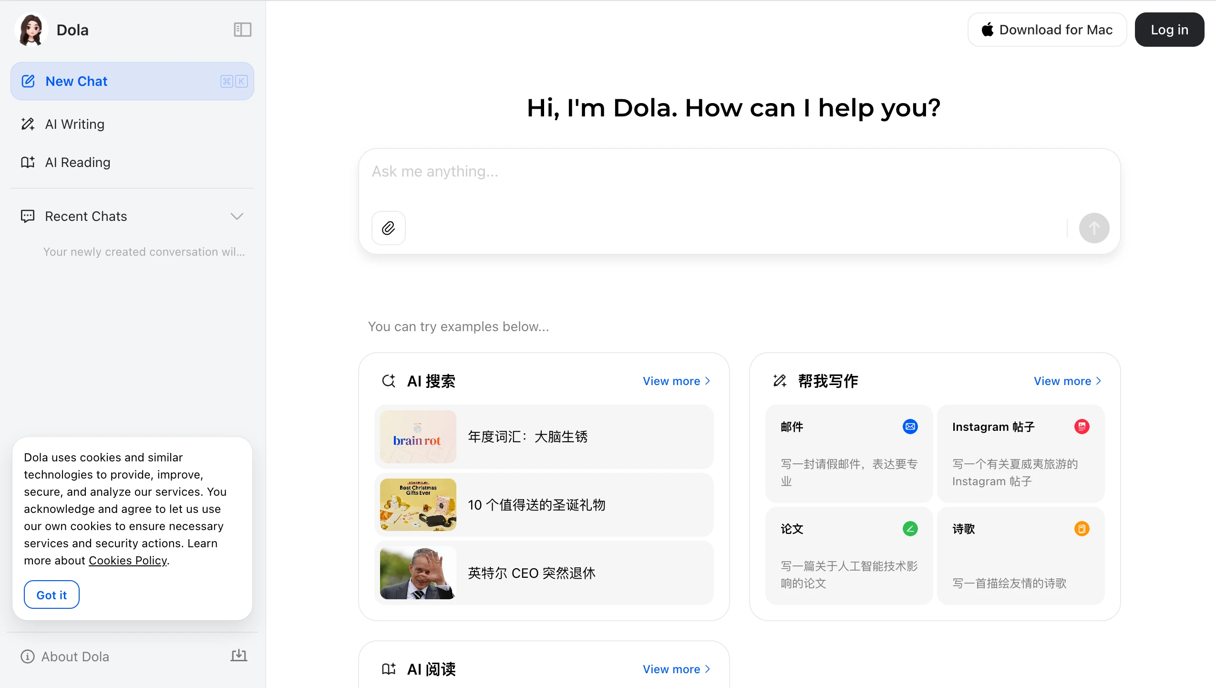Select the Instagram post template icon

click(1082, 426)
